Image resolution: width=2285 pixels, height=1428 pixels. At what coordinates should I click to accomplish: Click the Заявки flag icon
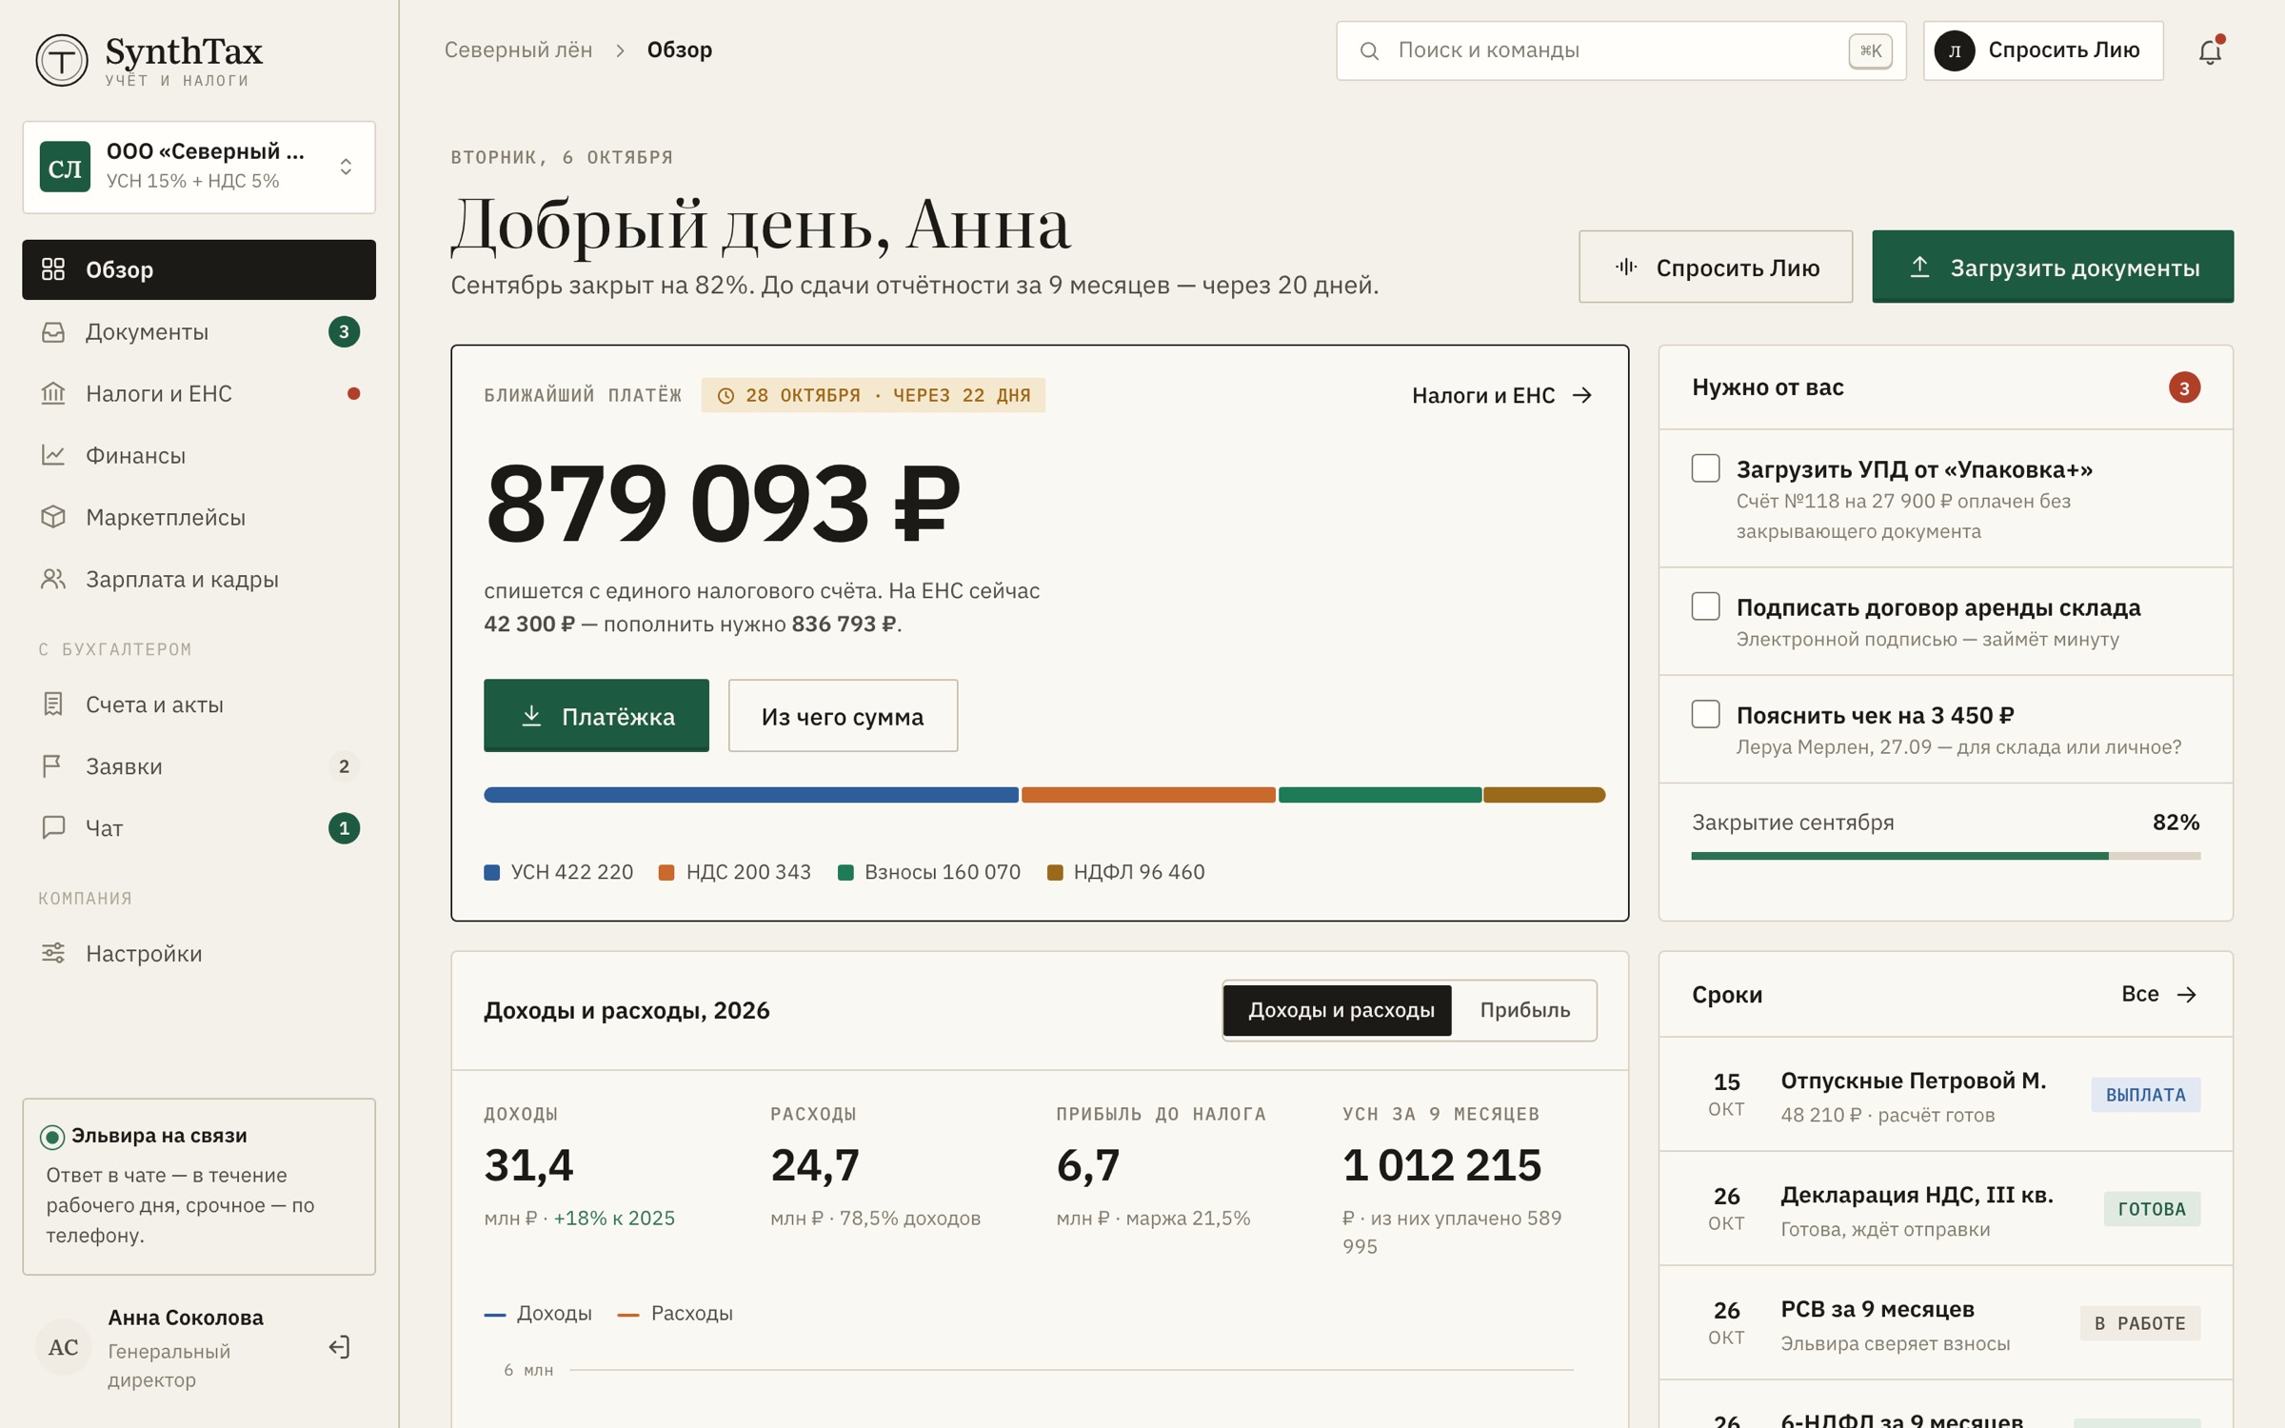(x=53, y=766)
